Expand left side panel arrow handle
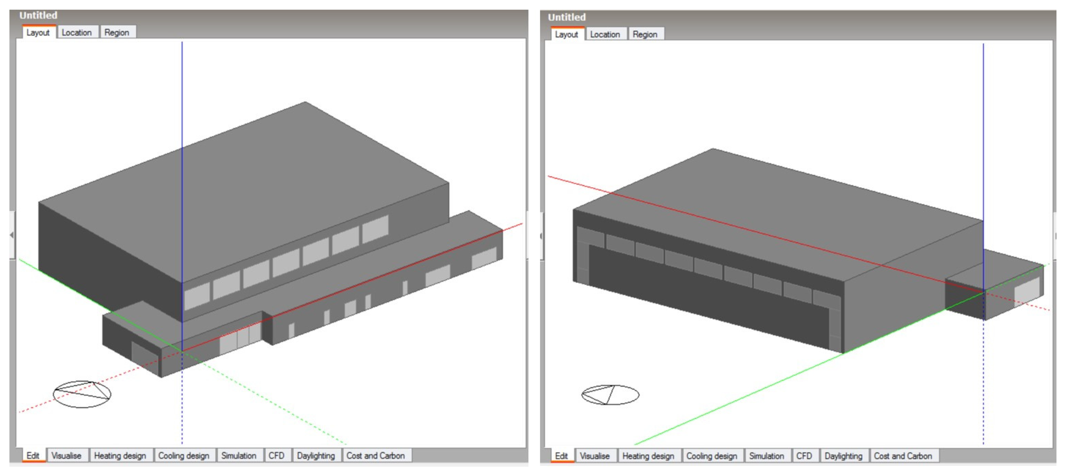 [x=12, y=235]
